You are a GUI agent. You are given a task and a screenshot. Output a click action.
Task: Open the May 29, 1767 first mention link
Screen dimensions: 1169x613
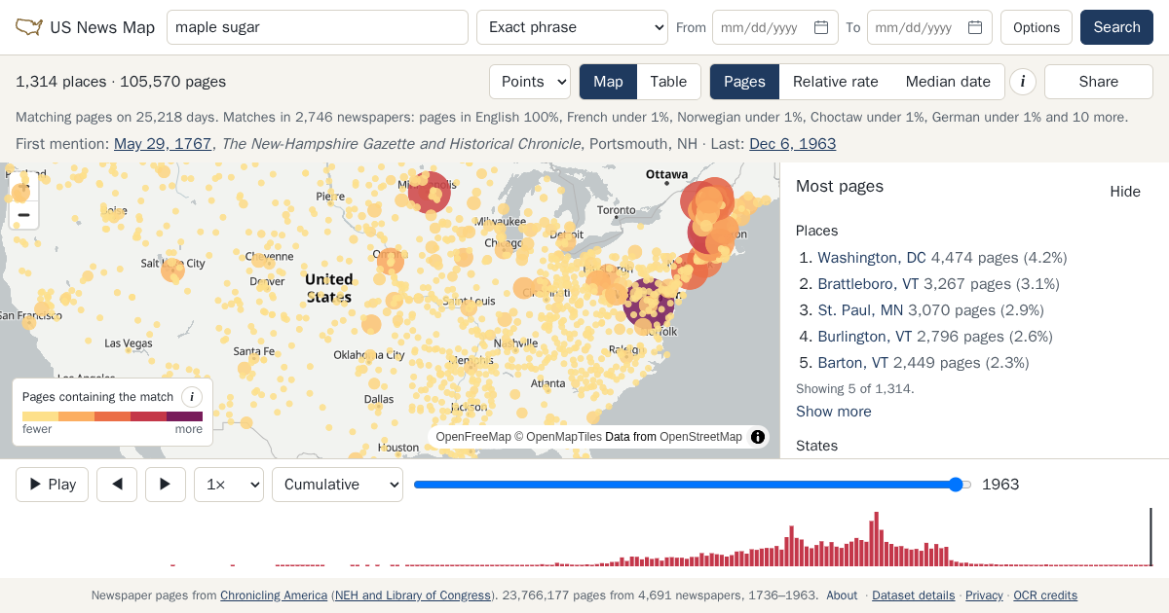click(163, 144)
